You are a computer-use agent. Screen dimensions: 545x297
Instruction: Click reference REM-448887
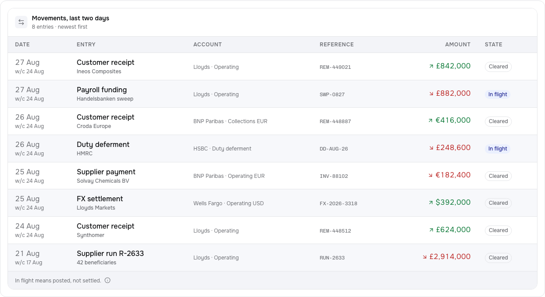(335, 121)
